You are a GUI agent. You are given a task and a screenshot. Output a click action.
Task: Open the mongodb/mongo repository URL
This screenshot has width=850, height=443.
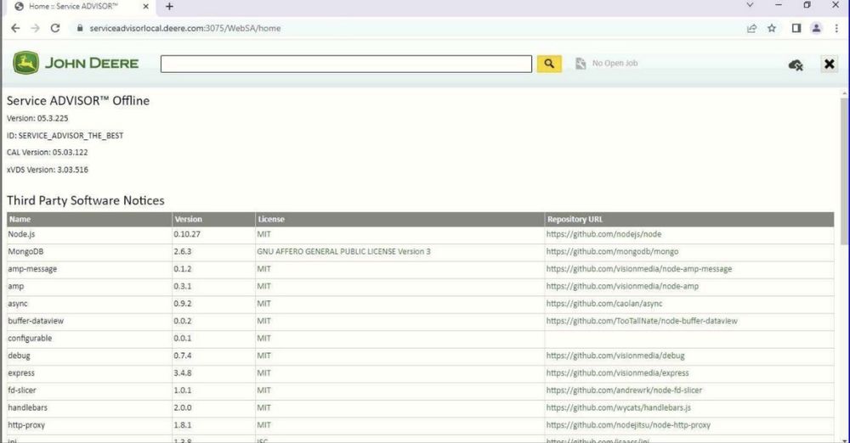[612, 252]
